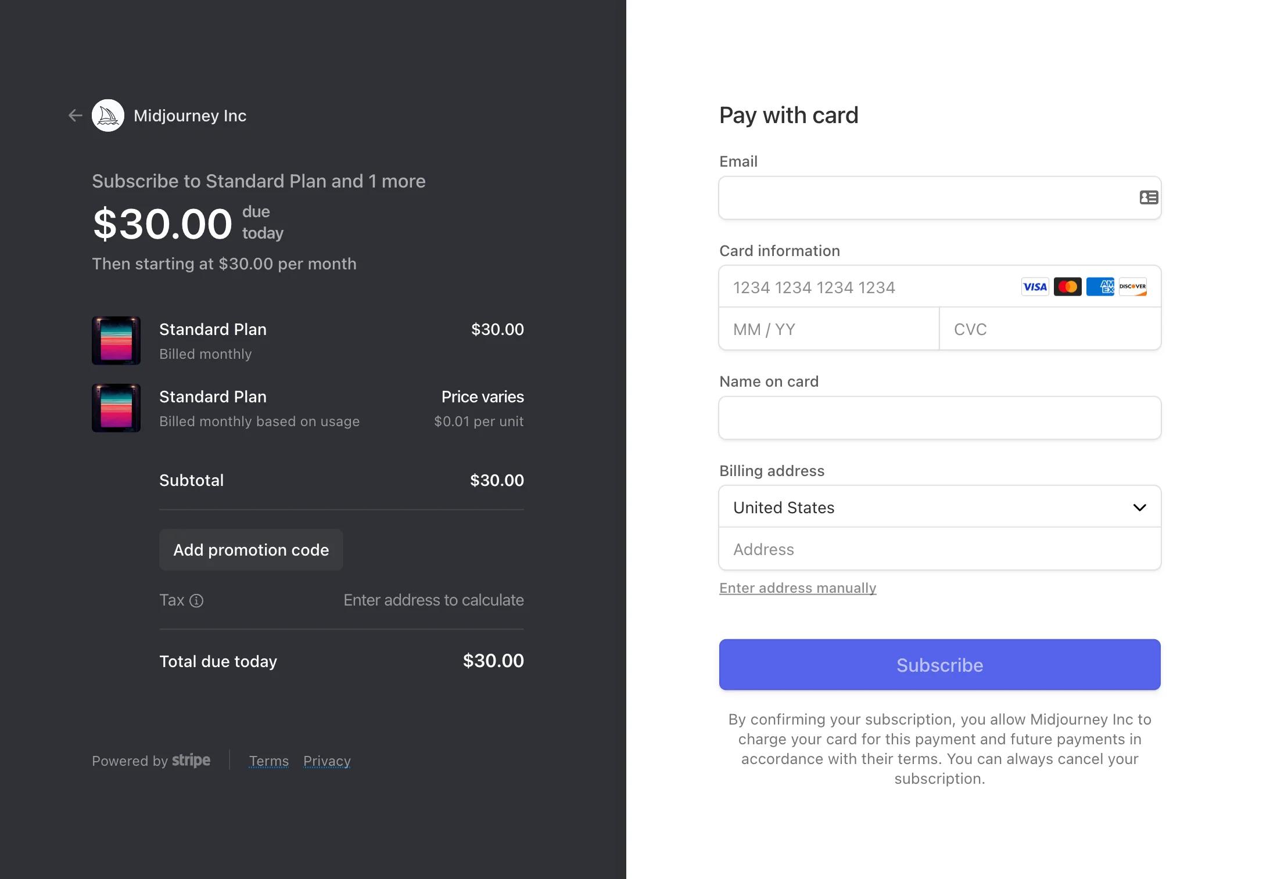Click the Visa card icon
This screenshot has width=1270, height=879.
(1035, 287)
